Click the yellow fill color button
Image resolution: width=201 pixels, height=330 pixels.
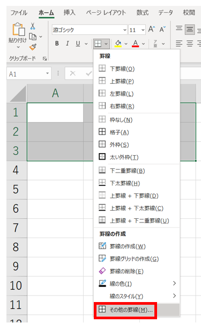click(118, 44)
